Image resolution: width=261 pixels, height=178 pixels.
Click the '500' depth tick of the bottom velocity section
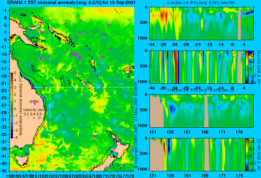point(144,153)
